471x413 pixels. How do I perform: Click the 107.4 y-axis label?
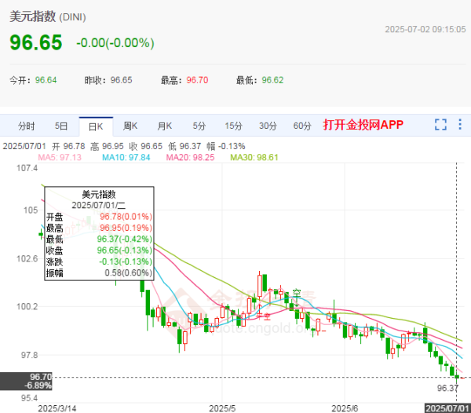click(27, 168)
